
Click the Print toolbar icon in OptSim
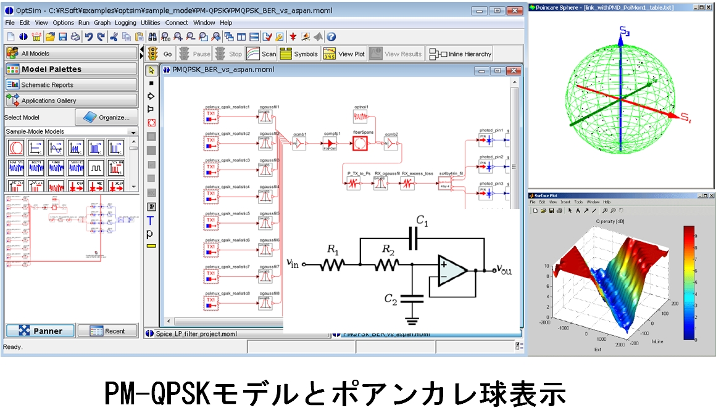pos(75,37)
